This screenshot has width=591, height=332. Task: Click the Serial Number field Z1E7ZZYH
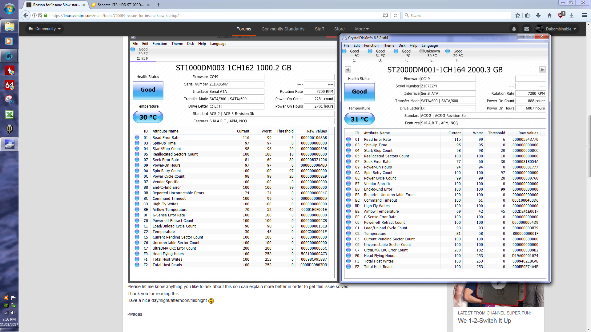pos(448,86)
